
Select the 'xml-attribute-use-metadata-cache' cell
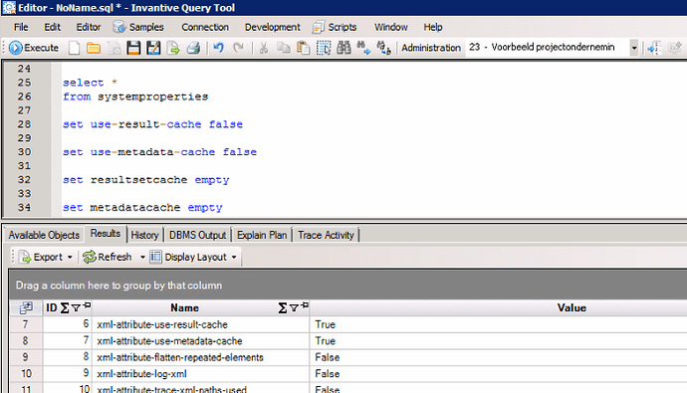pos(200,341)
